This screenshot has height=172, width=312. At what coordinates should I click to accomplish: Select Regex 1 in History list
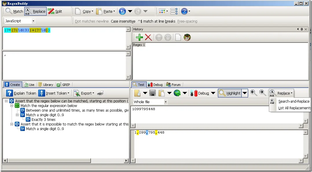pyautogui.click(x=139, y=45)
